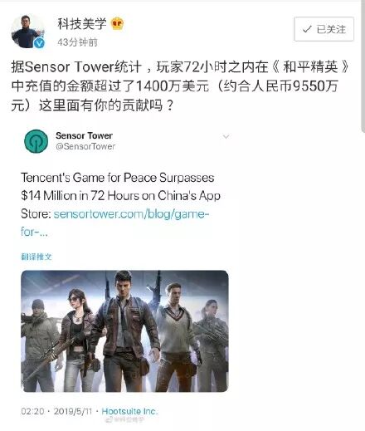365x431 pixels.
Task: Open the Sensor Tower display name
Action: [x=84, y=135]
